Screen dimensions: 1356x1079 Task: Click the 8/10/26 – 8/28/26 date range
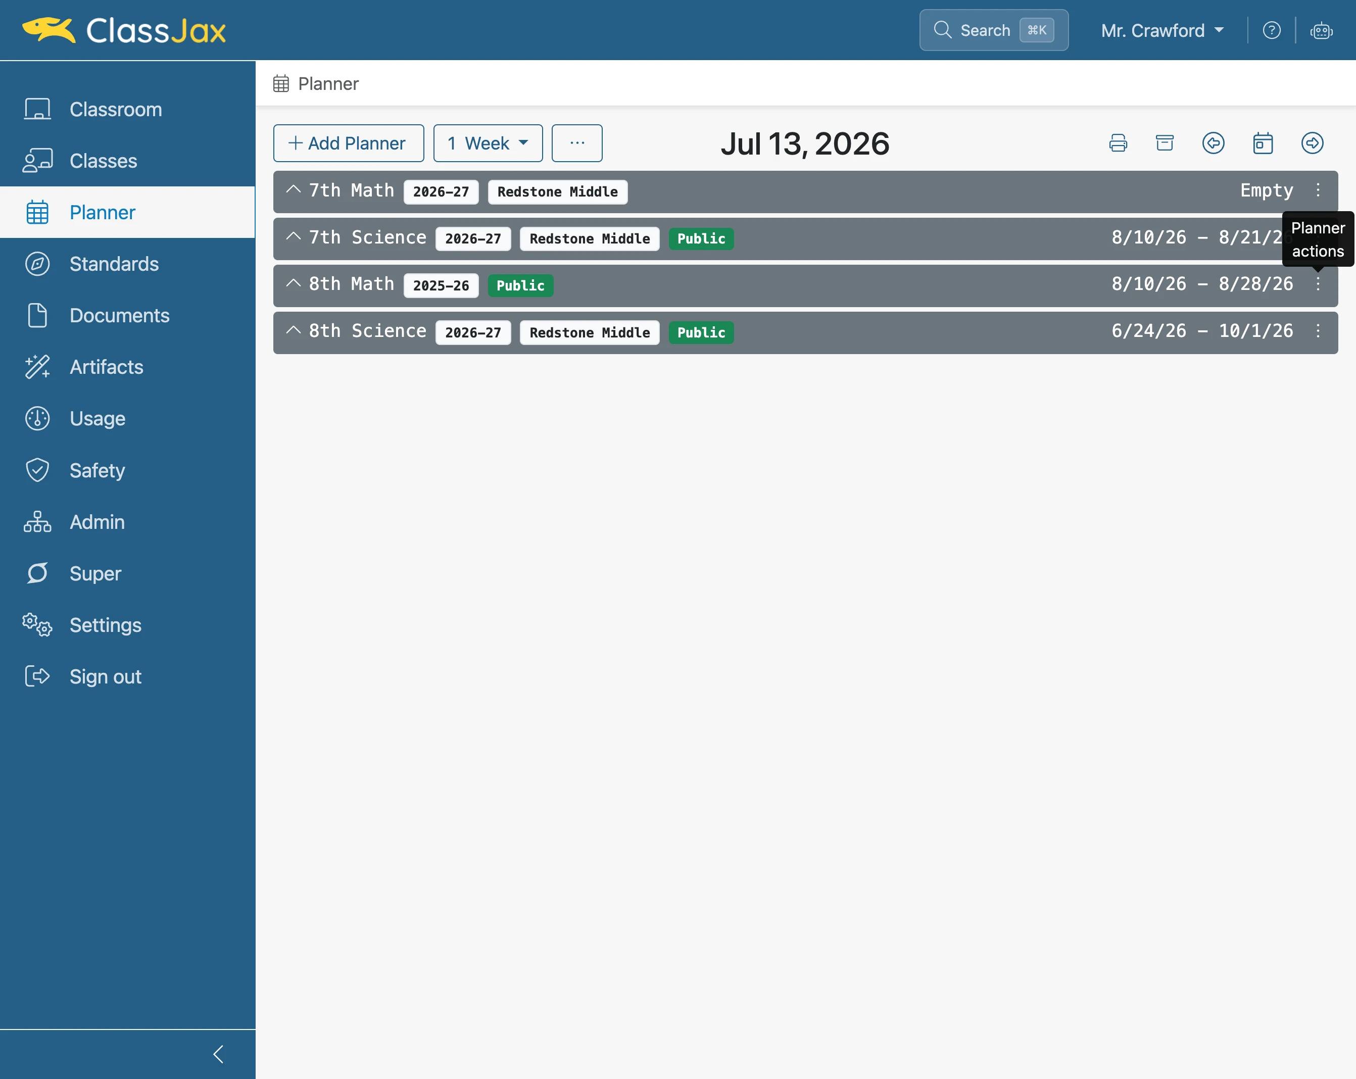[1202, 283]
